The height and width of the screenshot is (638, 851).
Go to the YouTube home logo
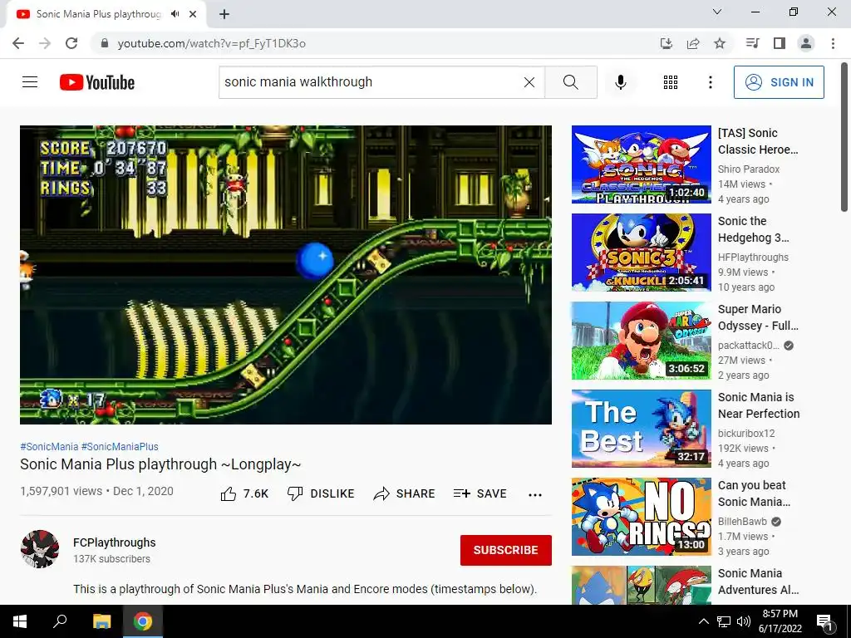pyautogui.click(x=97, y=82)
